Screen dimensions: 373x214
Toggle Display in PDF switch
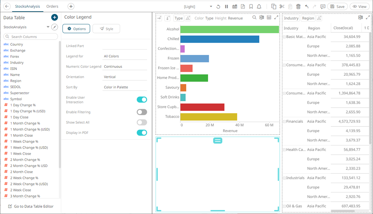click(142, 132)
